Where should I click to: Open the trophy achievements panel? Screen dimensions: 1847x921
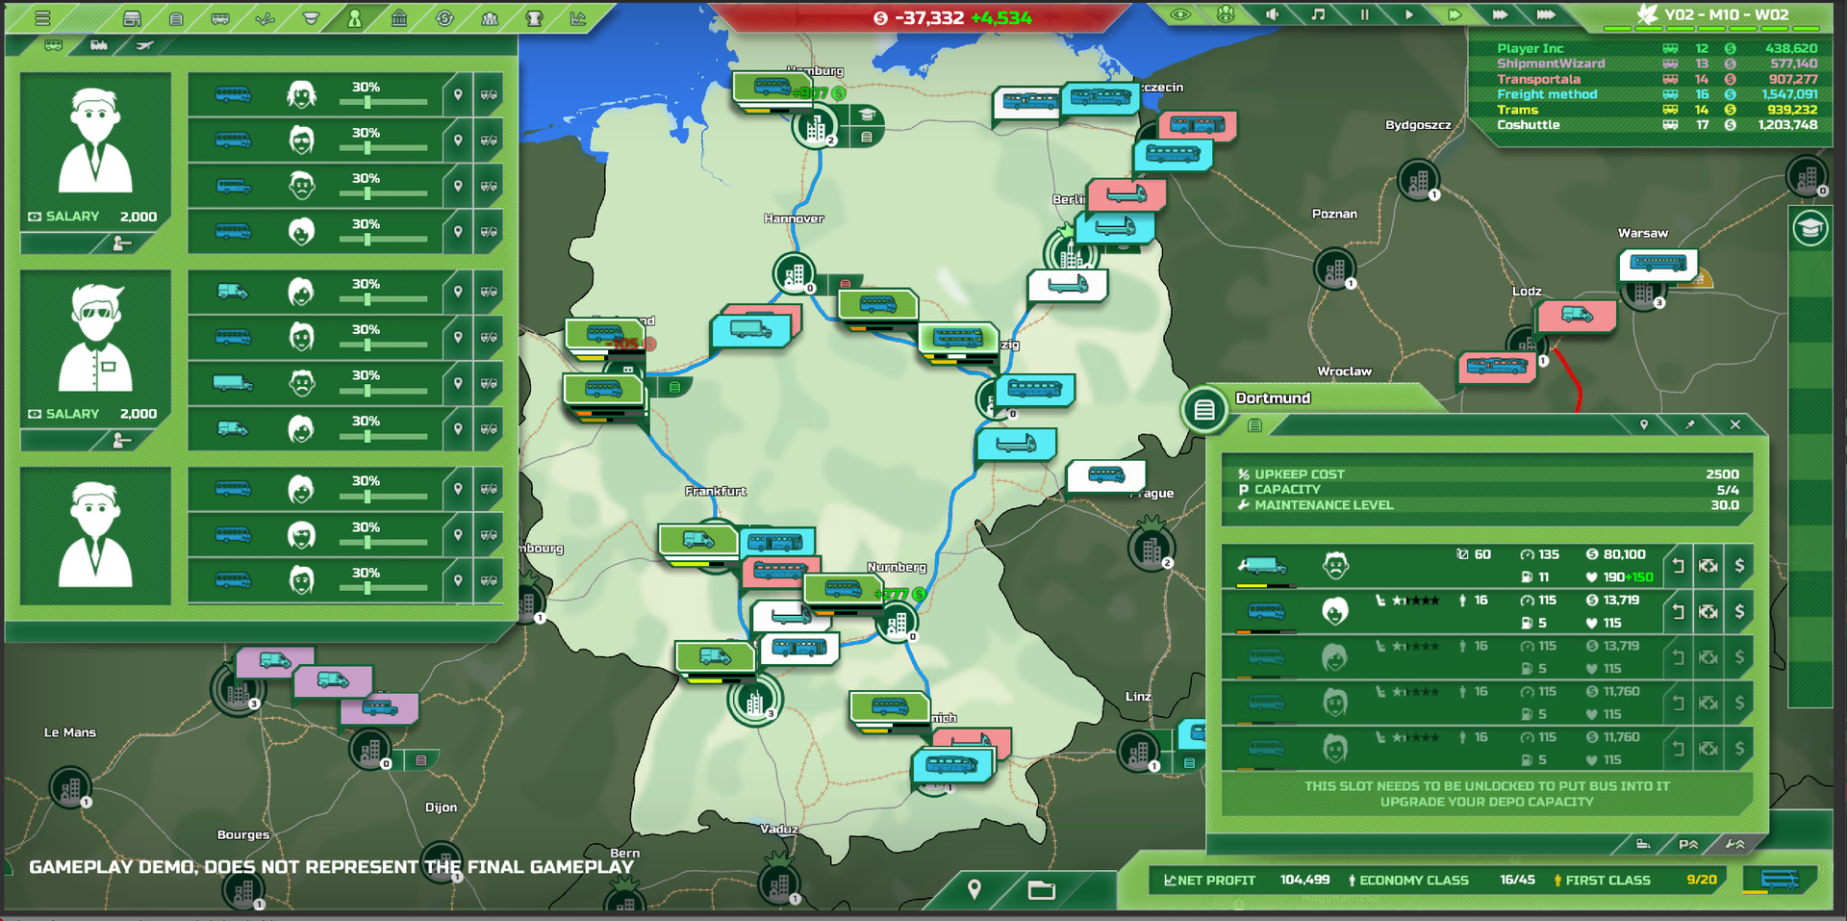pyautogui.click(x=534, y=17)
